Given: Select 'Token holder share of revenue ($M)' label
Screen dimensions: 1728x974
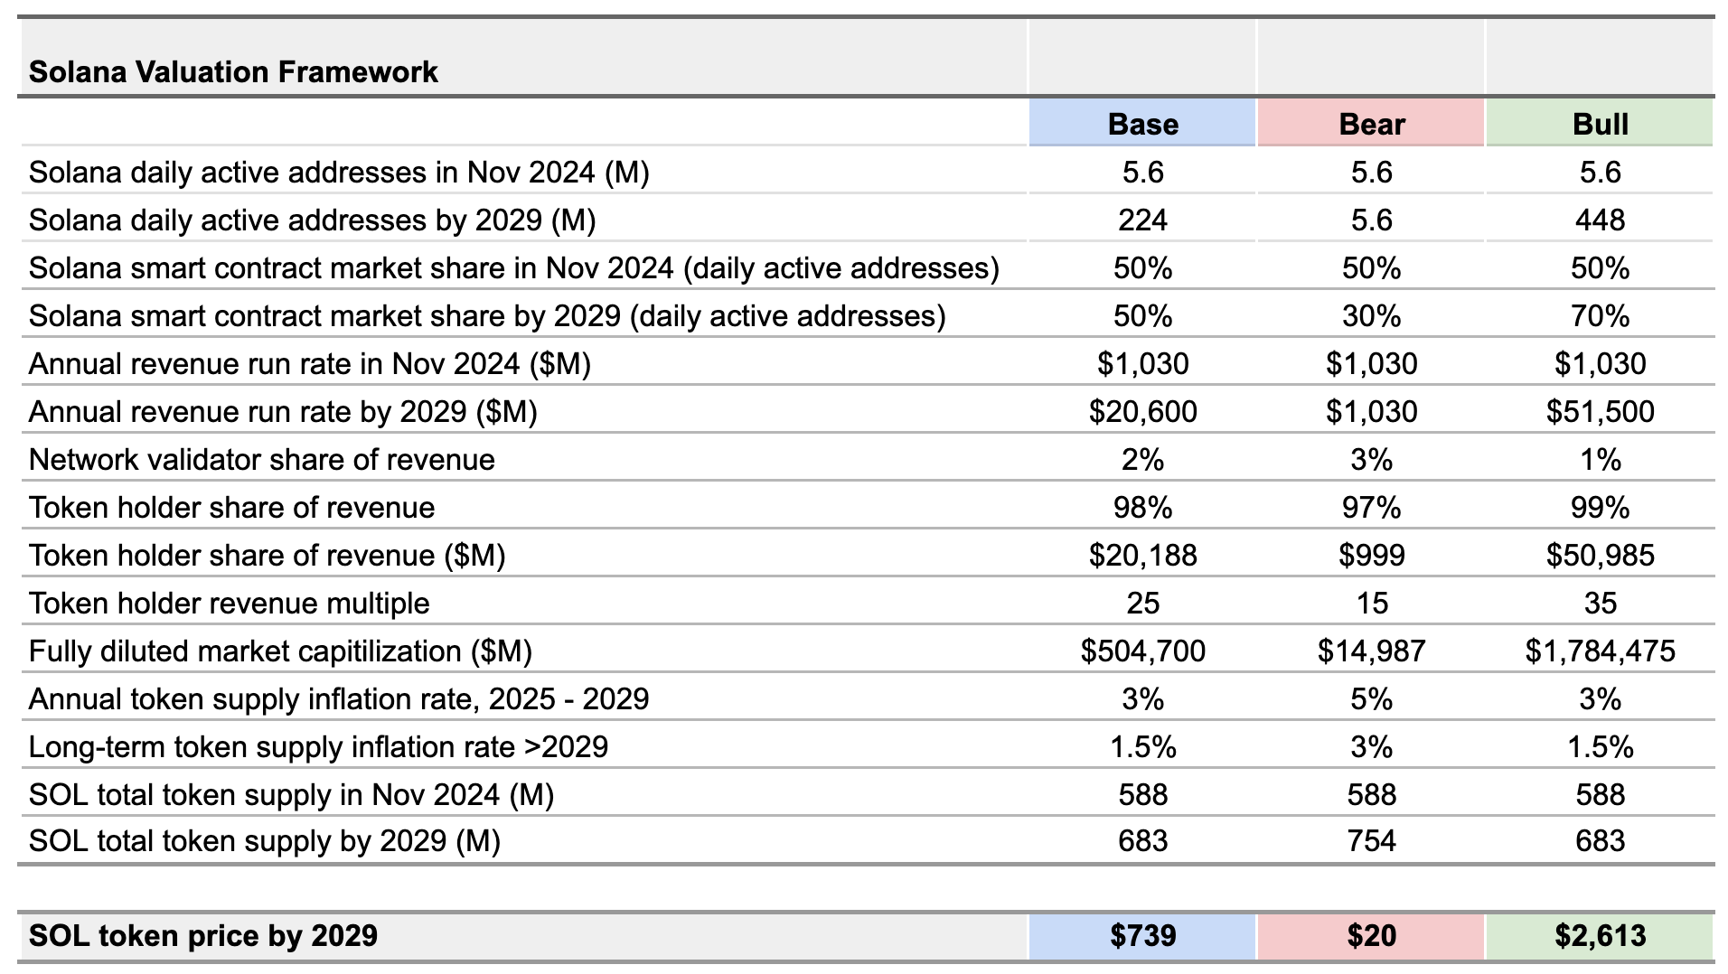Looking at the screenshot, I should click(267, 555).
